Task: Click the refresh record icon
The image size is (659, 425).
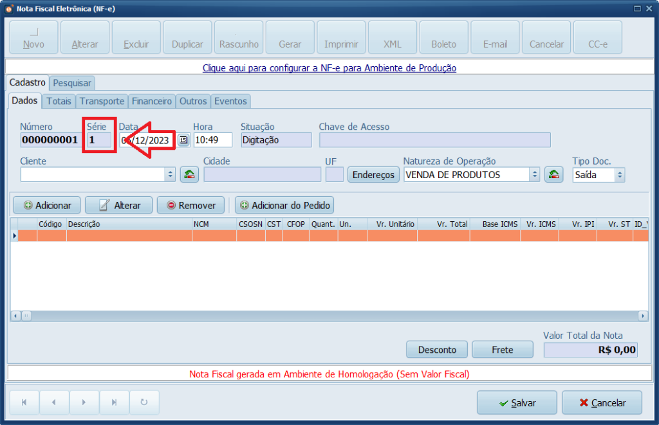Action: click(x=144, y=402)
